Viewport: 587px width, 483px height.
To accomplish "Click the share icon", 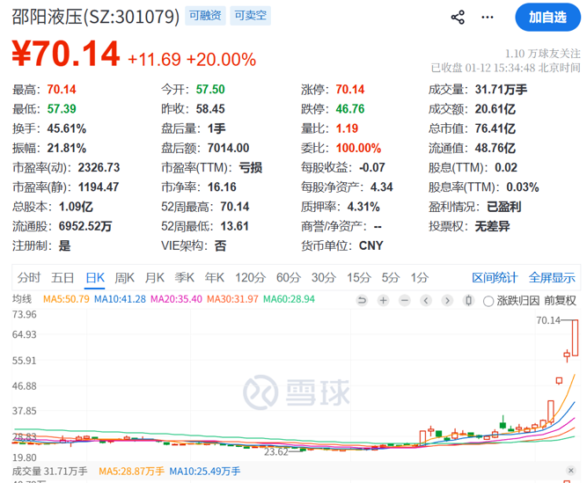I will pyautogui.click(x=458, y=17).
